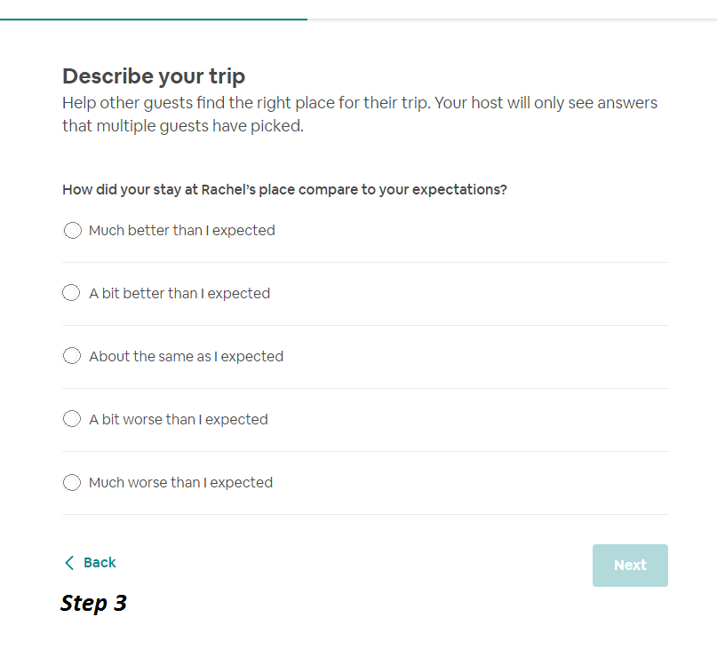Click the "Step 3" caption text
Image resolution: width=717 pixels, height=649 pixels.
(x=93, y=604)
